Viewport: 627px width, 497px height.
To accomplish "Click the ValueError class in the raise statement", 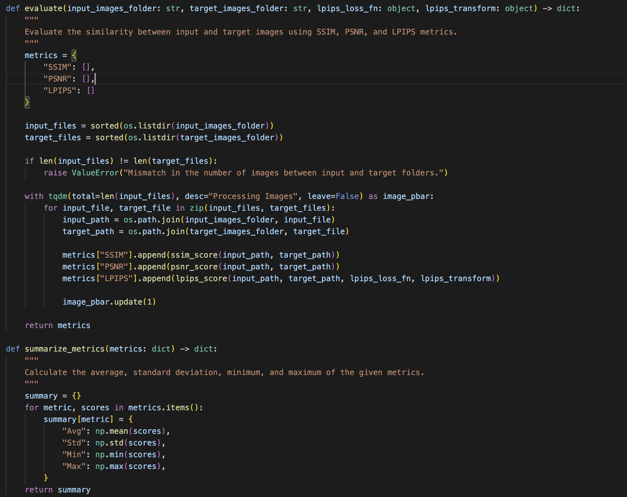I will tap(95, 173).
